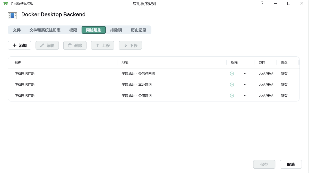The width and height of the screenshot is (309, 173).
Task: Click the green allow icon in 受信任网络 row
Action: (232, 74)
